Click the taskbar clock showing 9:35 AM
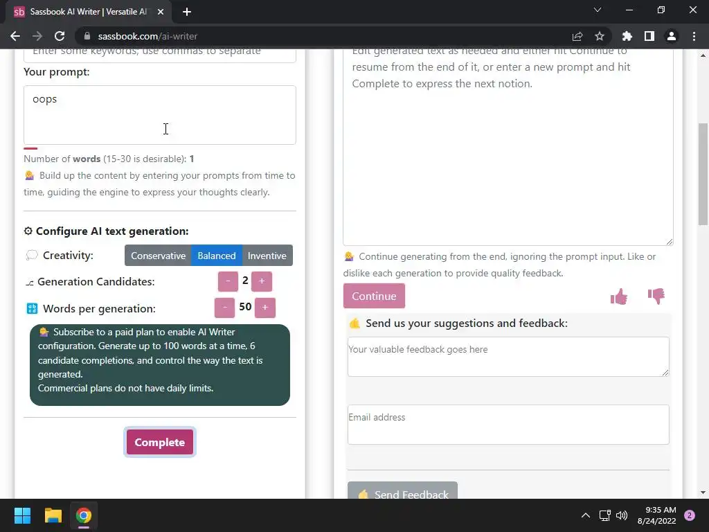This screenshot has height=532, width=709. coord(656,515)
